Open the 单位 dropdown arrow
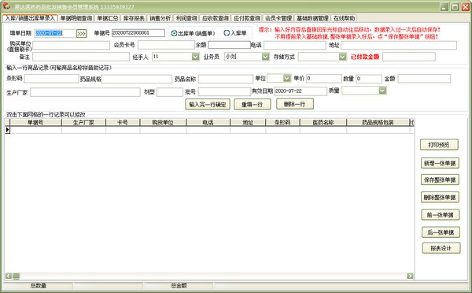Screen dimensions: 472x293 coord(287,79)
